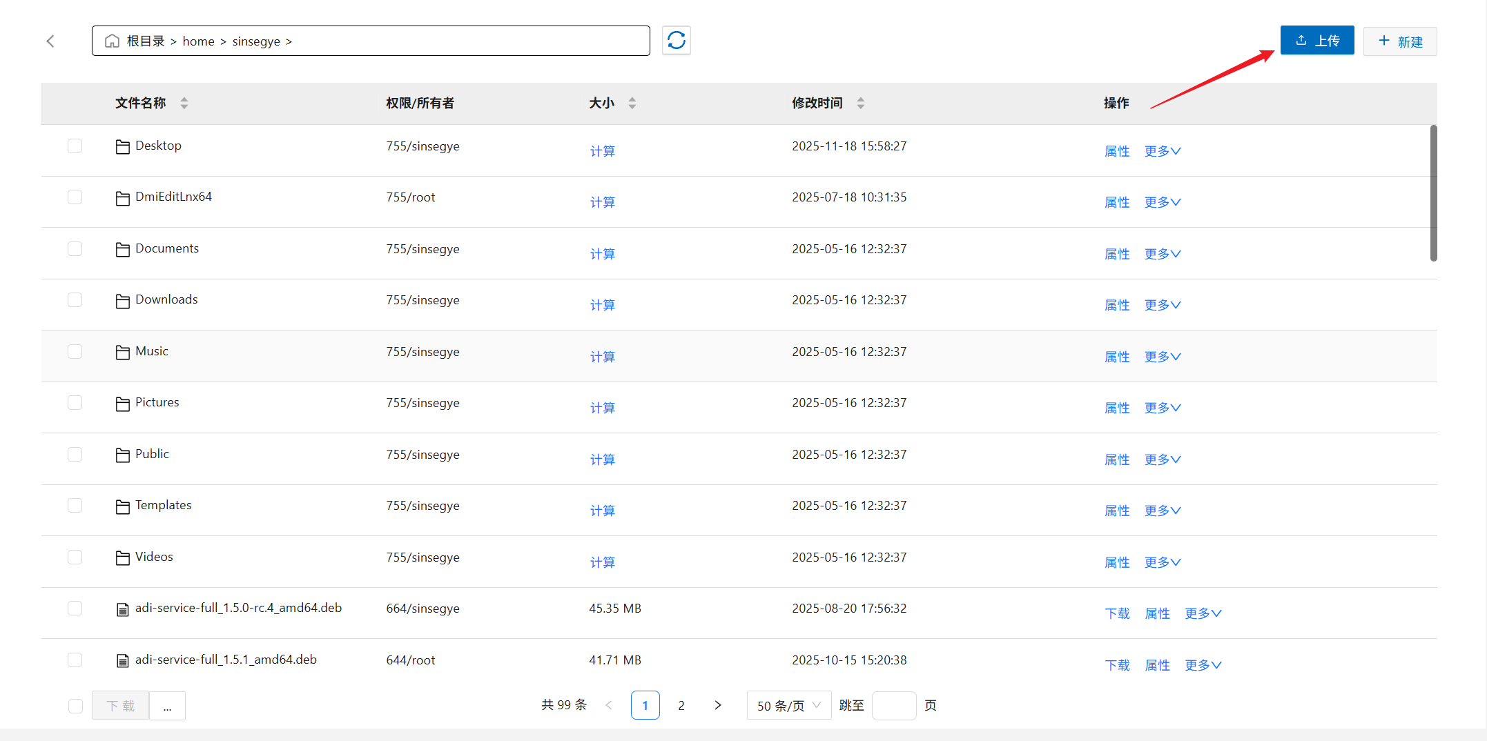This screenshot has height=741, width=1487.
Task: Click 计算 to calculate Videos folder size
Action: click(602, 562)
